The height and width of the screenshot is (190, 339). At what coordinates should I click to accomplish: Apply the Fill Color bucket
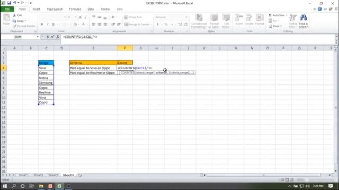point(75,24)
